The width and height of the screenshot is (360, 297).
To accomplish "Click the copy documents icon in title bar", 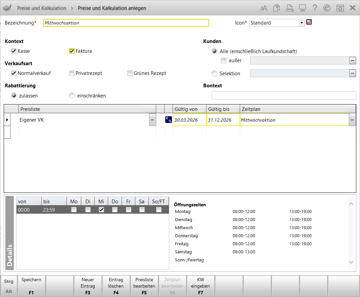I will click(276, 8).
